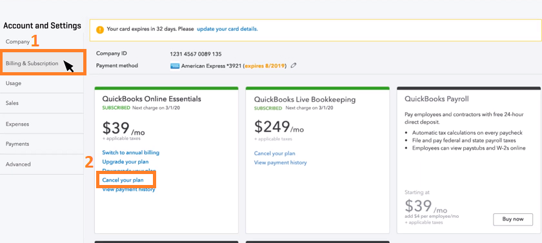Click the American Express card icon
The image size is (542, 243).
click(175, 66)
